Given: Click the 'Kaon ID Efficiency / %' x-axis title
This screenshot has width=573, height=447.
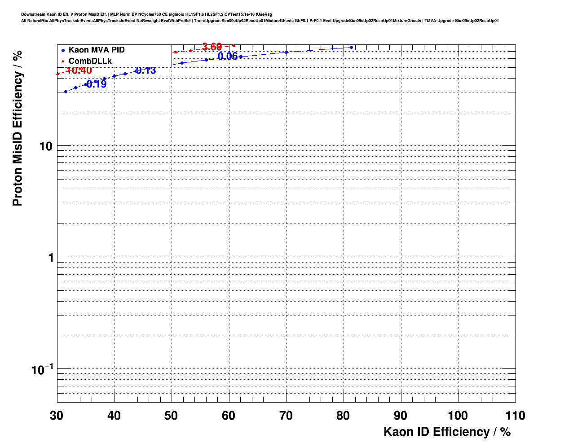Looking at the screenshot, I should [447, 432].
